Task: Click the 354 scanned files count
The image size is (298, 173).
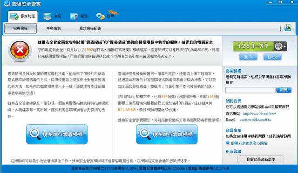Action: click(164, 97)
